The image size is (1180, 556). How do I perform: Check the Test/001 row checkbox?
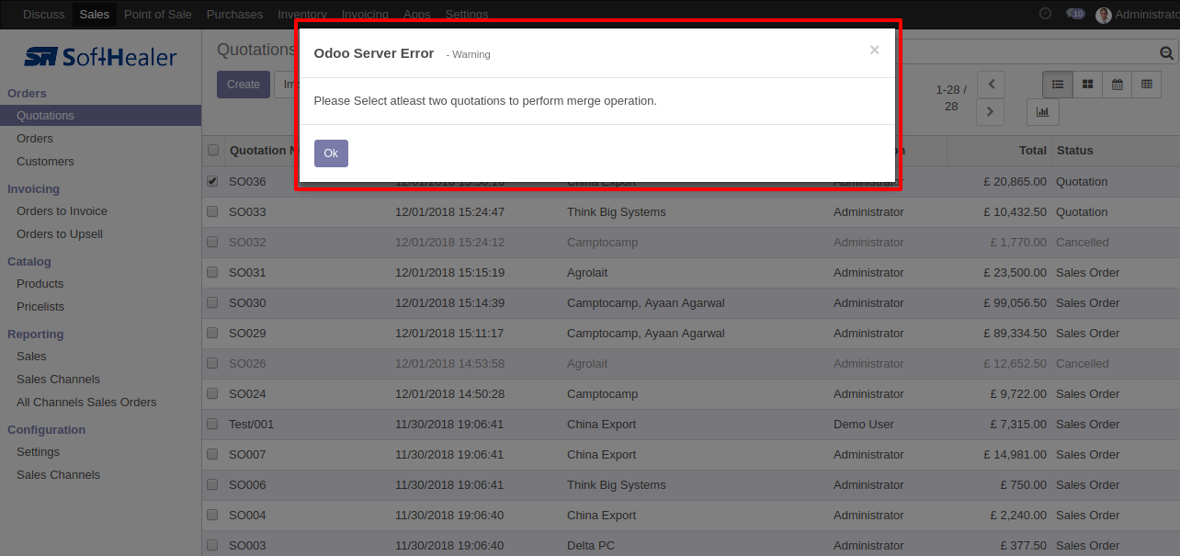(212, 424)
